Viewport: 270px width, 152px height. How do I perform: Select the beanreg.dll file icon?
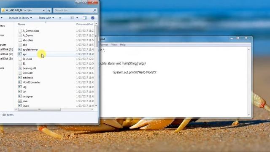[x=20, y=68]
